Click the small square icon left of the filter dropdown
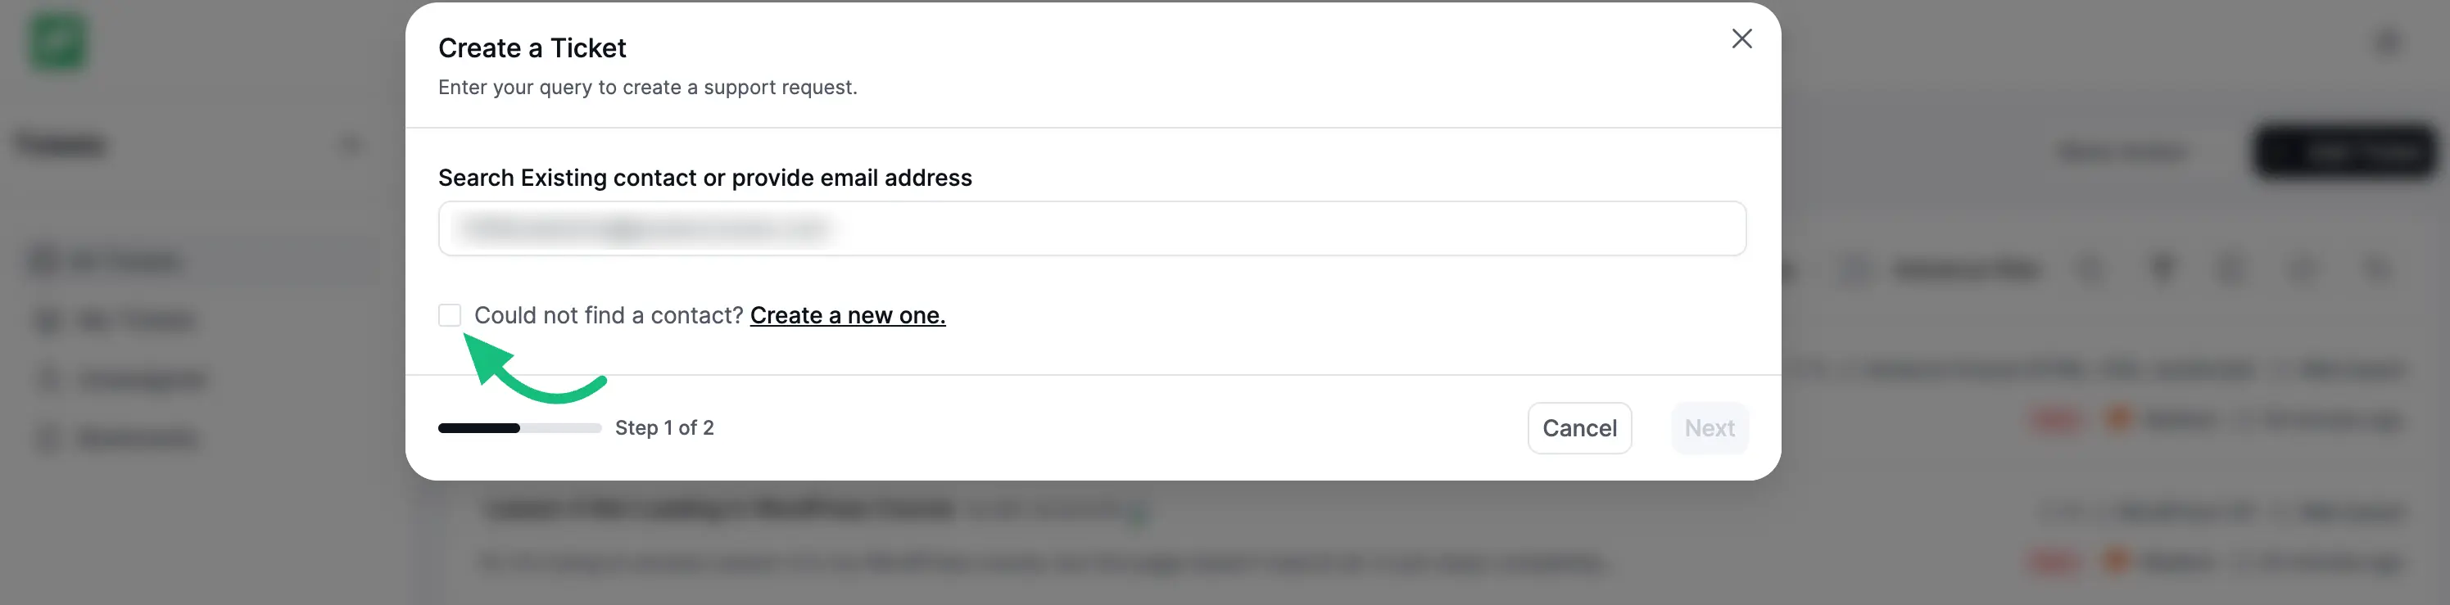Viewport: 2450px width, 605px height. (x=1854, y=269)
